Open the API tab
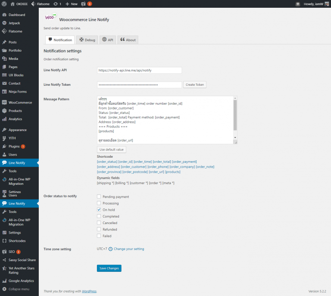The image size is (331, 296). pos(108,40)
